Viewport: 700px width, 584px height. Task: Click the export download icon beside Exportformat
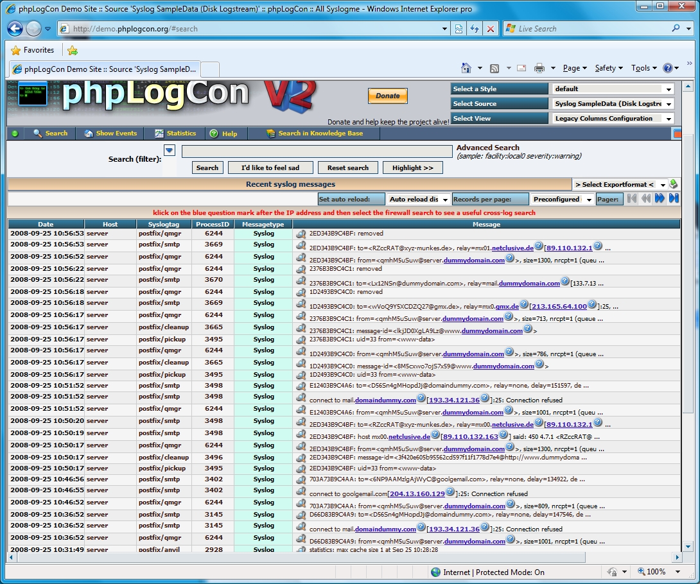click(x=674, y=184)
